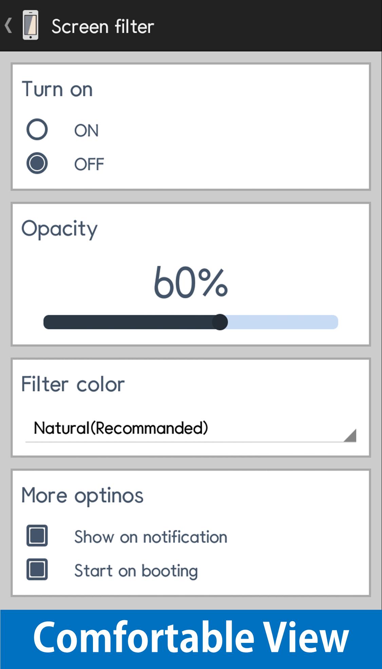
Task: Click the back arrow in the title bar
Action: tap(8, 25)
